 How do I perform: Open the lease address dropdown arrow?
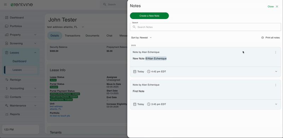pyautogui.click(x=83, y=27)
